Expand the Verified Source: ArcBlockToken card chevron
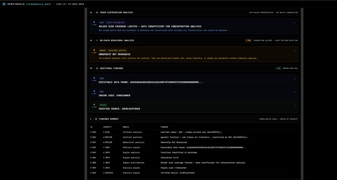 tap(295, 106)
